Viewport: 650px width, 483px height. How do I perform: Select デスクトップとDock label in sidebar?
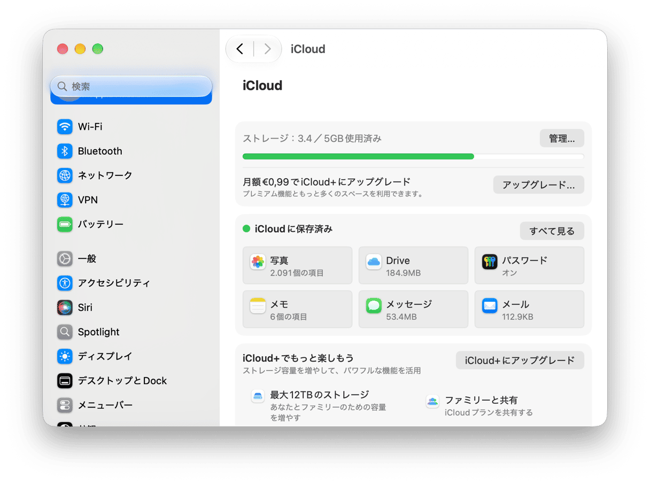pos(122,381)
